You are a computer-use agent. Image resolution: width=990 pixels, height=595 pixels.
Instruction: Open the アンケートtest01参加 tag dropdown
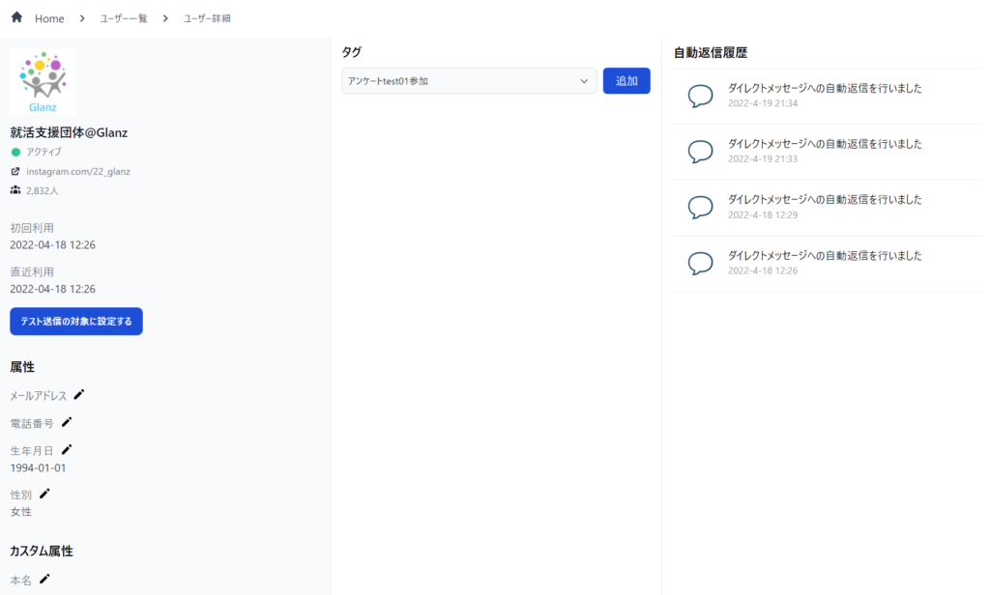(469, 81)
